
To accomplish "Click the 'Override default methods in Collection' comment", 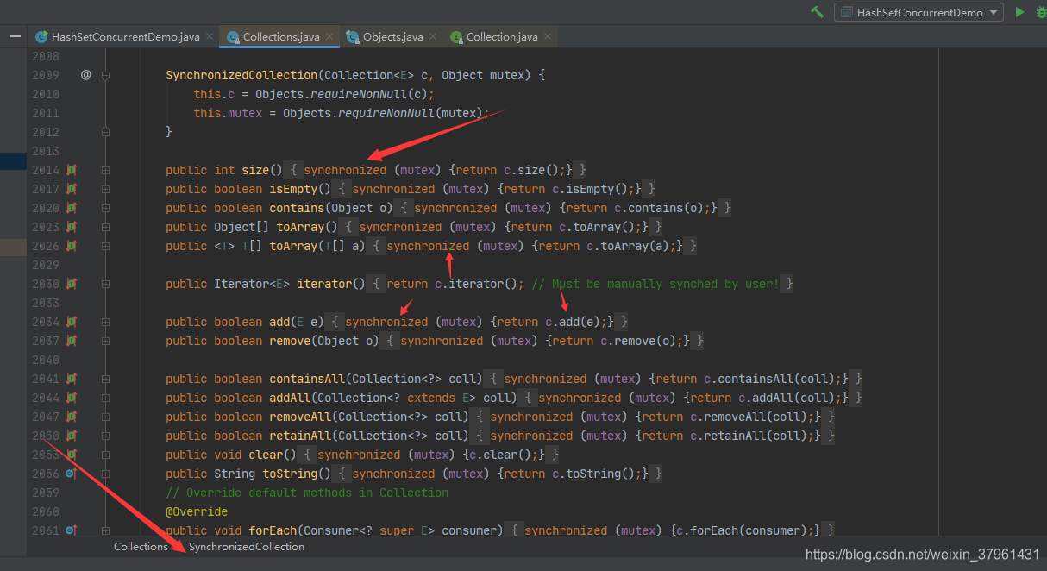I will coord(307,493).
